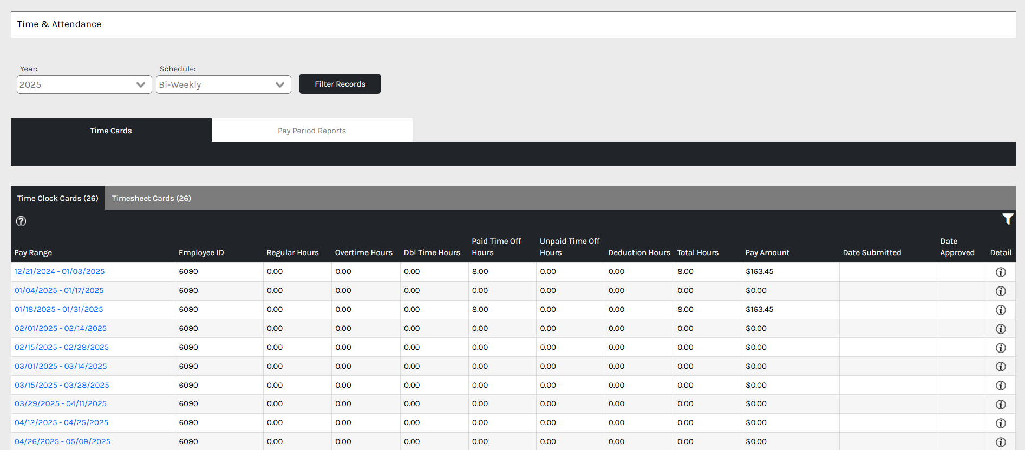This screenshot has height=450, width=1025.
Task: Open pay range 02/01/2025 - 02/14/2025 link
Action: pos(61,328)
